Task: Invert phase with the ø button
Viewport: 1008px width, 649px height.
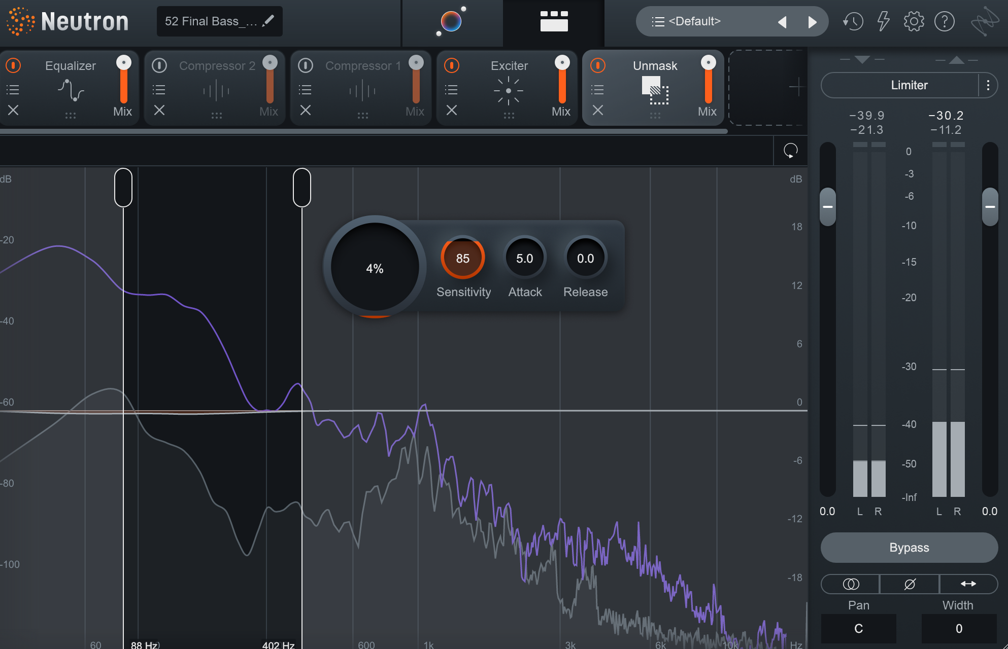Action: 910,584
